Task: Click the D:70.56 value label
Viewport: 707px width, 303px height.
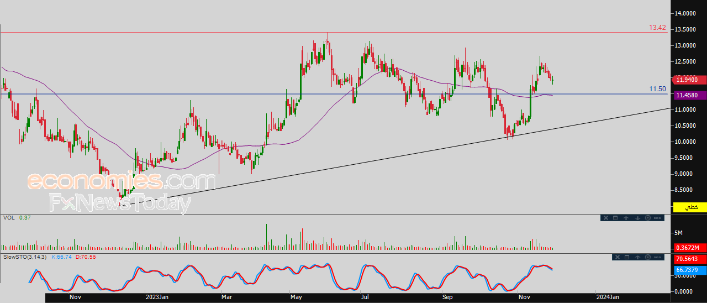Action: pyautogui.click(x=86, y=257)
